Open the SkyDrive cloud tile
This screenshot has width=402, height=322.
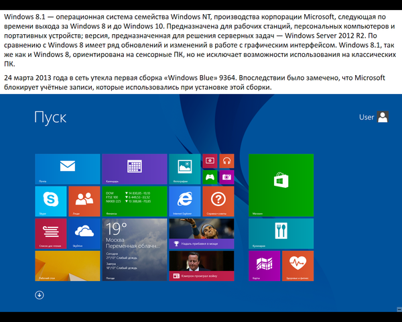click(83, 233)
